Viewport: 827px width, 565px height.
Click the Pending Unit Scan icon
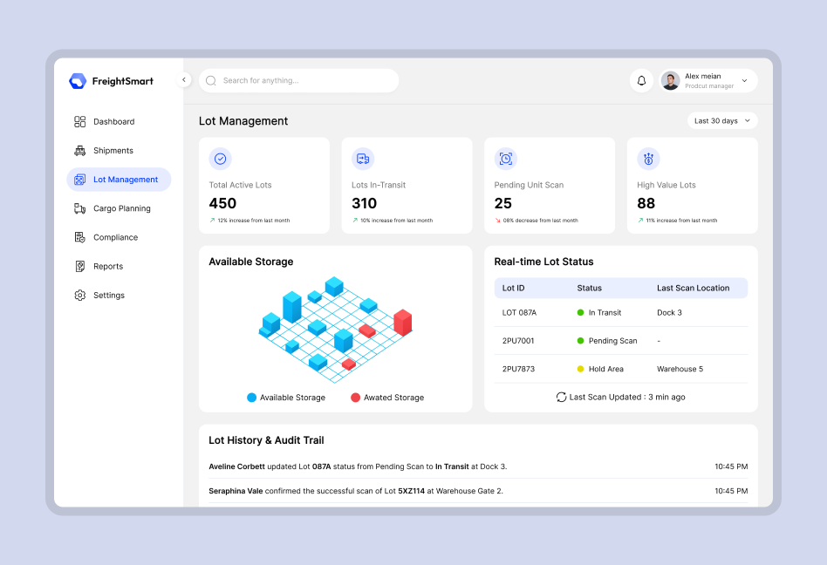click(506, 159)
